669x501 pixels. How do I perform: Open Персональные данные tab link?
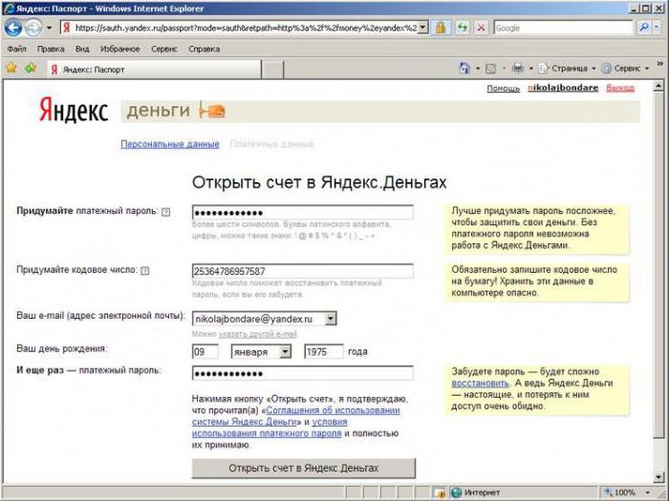point(170,144)
